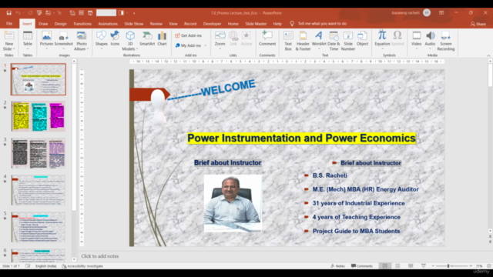The height and width of the screenshot is (277, 493).
Task: Click the WordArt icon
Action: (318, 35)
